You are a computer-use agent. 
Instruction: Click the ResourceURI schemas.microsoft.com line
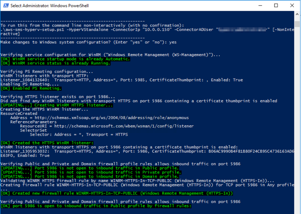[107, 126]
